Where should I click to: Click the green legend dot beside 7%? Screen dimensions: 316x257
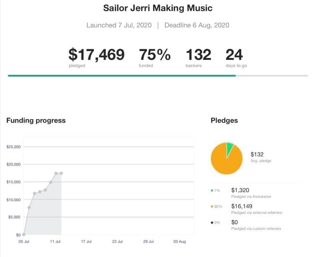tap(212, 190)
